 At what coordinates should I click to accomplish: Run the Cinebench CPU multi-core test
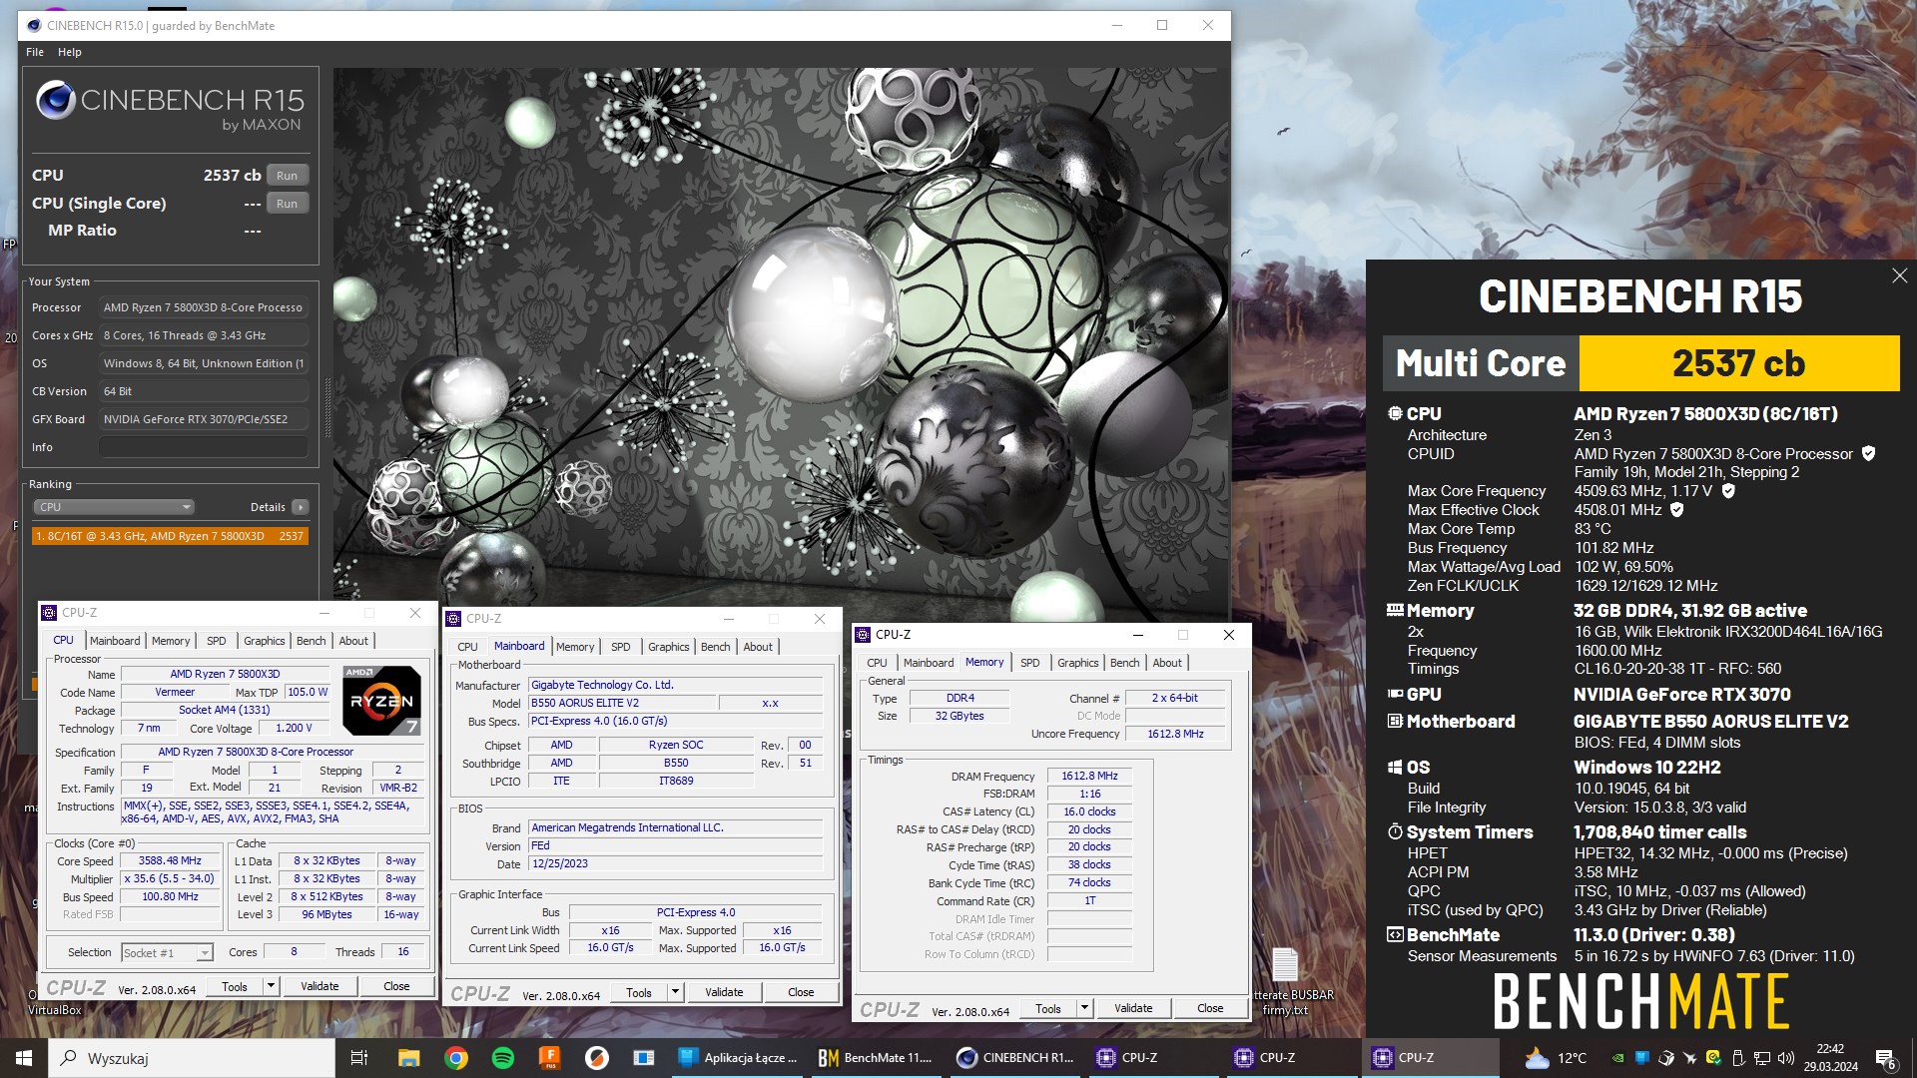(287, 176)
